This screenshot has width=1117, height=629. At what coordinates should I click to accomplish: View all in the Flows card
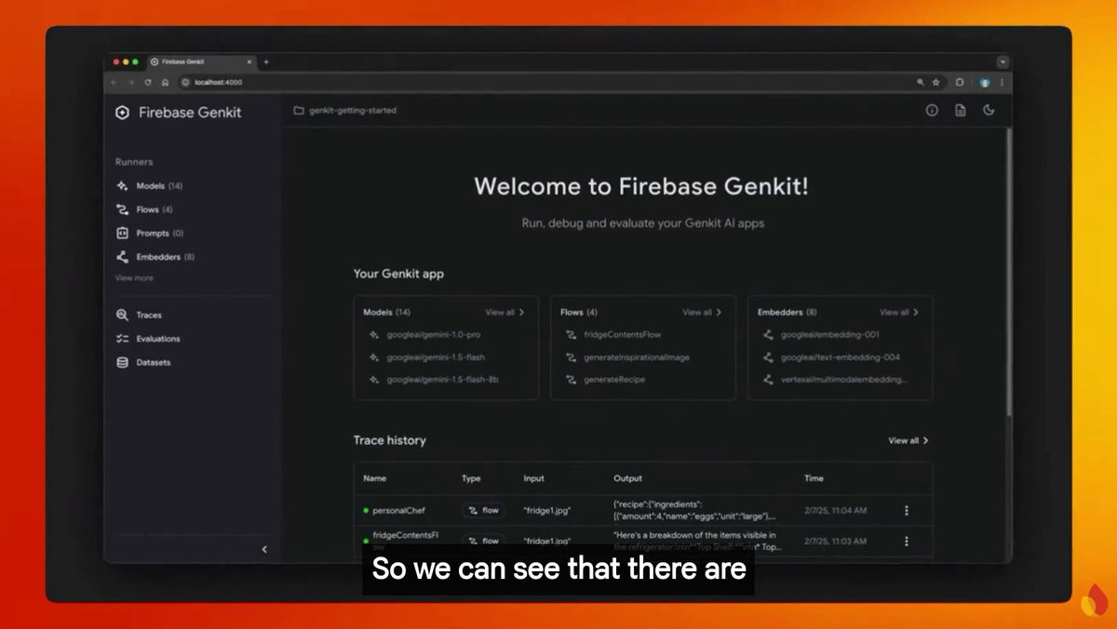[702, 313]
